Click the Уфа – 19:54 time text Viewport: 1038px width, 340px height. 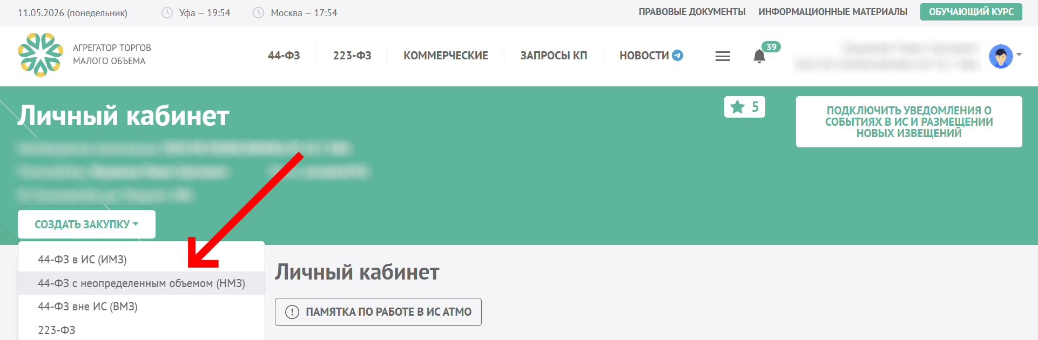click(x=205, y=13)
